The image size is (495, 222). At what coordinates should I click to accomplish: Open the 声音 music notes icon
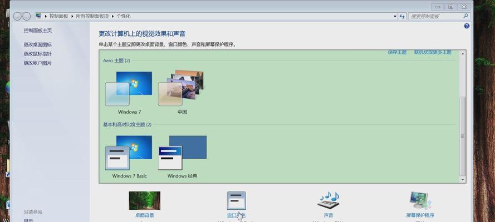(329, 200)
